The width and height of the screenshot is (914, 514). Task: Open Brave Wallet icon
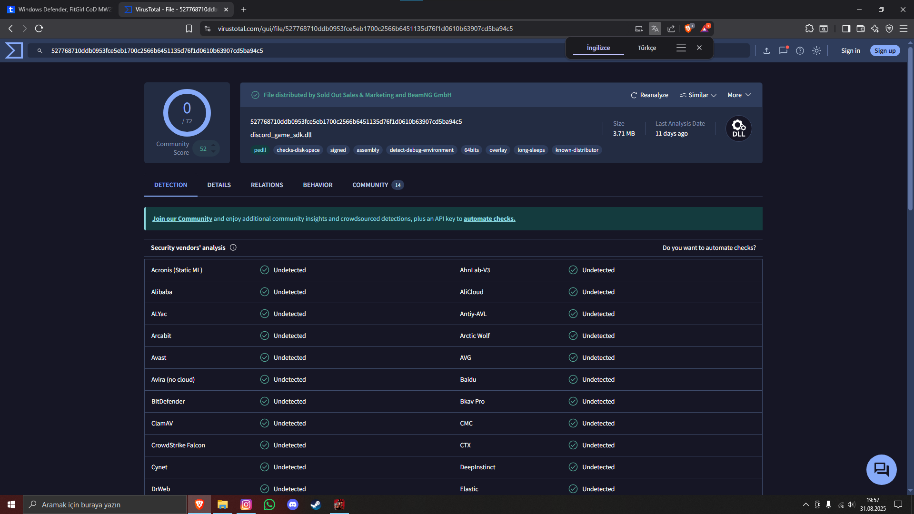point(860,29)
